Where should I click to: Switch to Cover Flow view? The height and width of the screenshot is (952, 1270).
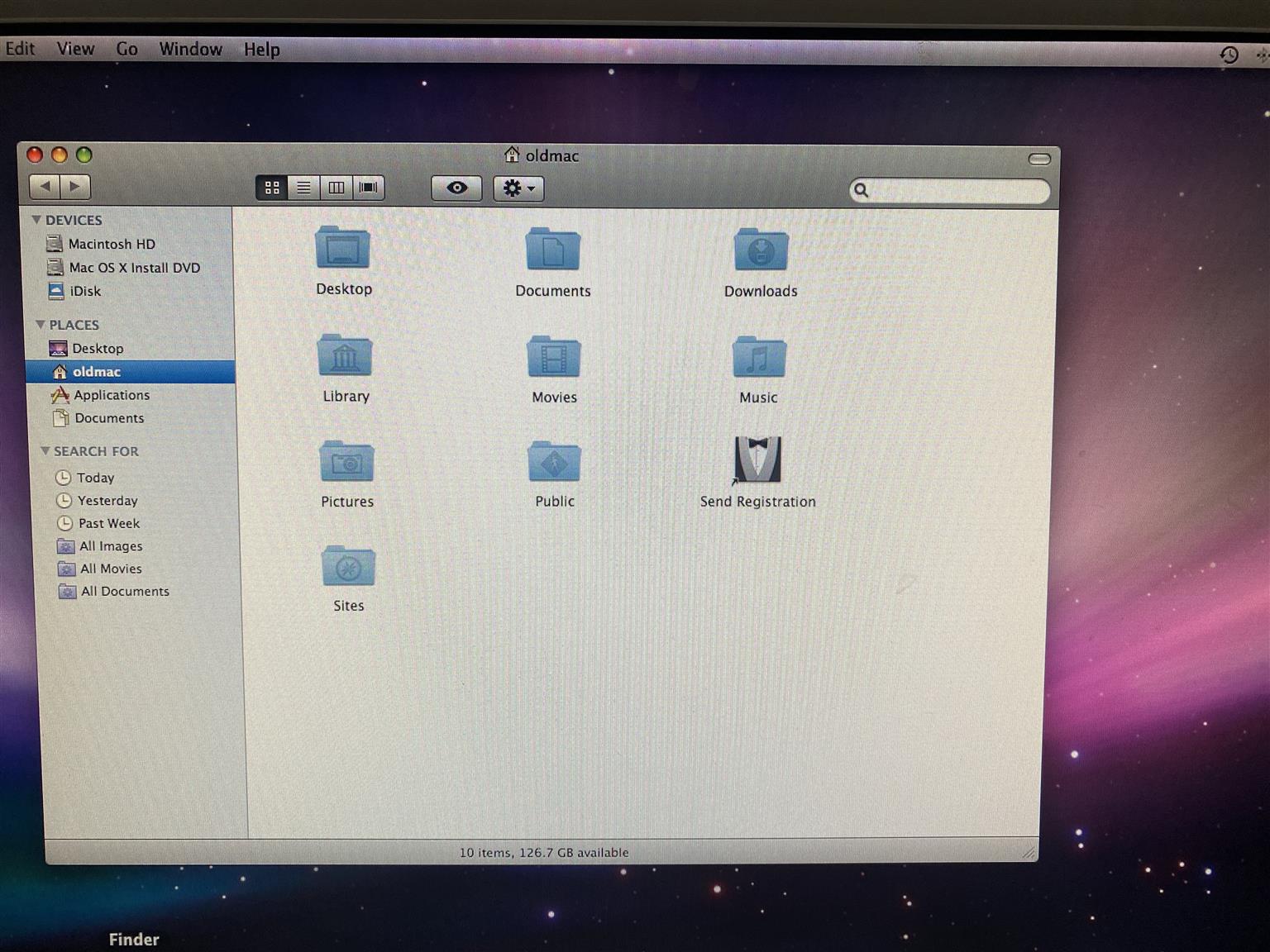tap(368, 188)
